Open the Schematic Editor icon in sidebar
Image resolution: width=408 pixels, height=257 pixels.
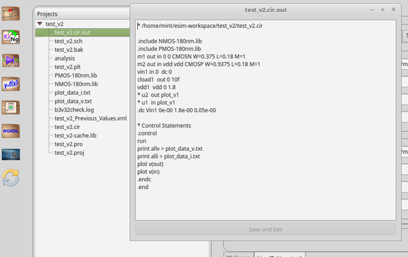click(x=11, y=14)
